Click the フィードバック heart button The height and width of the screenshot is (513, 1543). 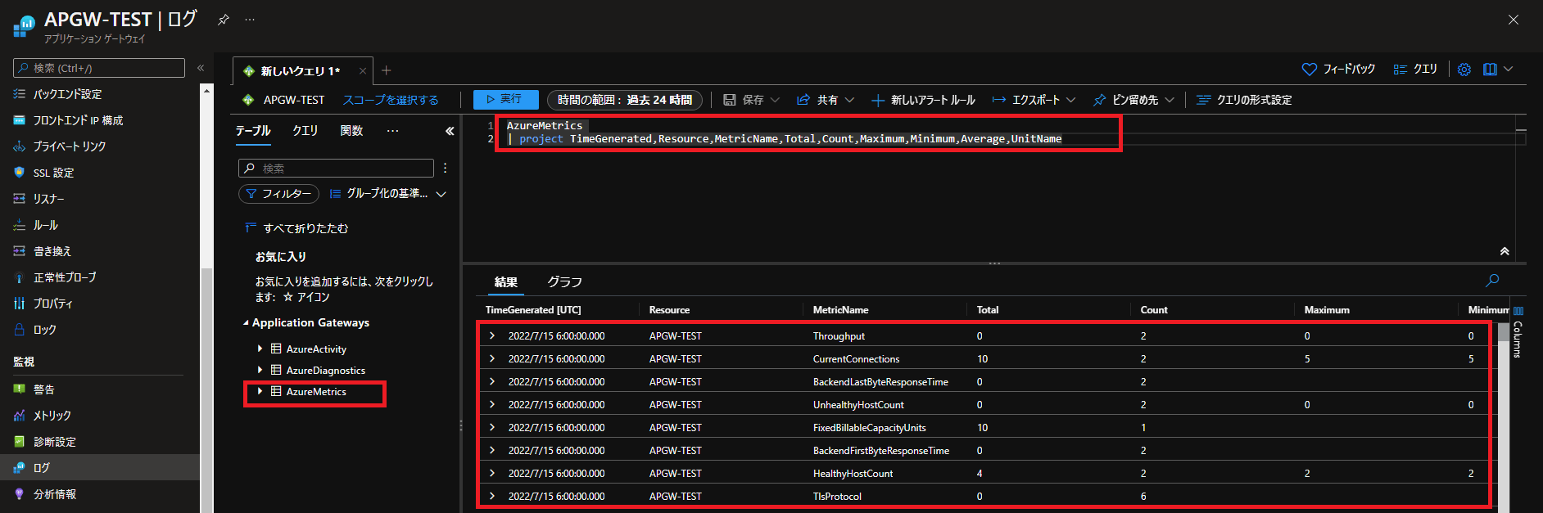point(1339,70)
